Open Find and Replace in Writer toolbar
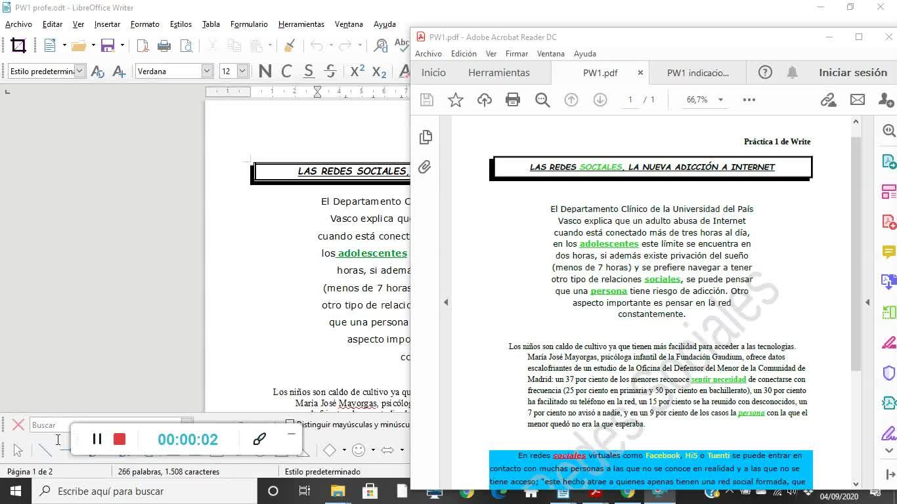 coord(381,45)
